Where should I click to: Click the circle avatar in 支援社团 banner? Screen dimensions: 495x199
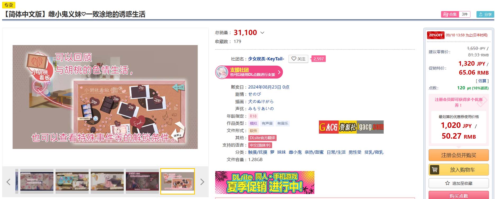[222, 72]
